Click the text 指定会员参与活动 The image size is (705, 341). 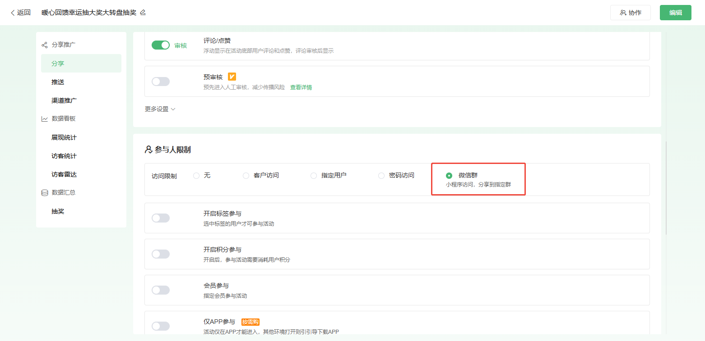click(225, 296)
